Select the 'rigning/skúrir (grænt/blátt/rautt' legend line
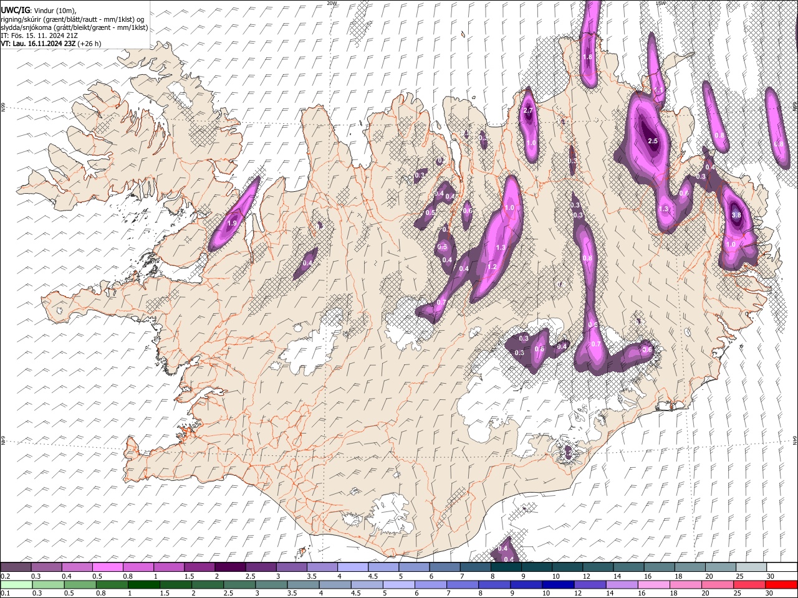The image size is (798, 598). point(72,19)
